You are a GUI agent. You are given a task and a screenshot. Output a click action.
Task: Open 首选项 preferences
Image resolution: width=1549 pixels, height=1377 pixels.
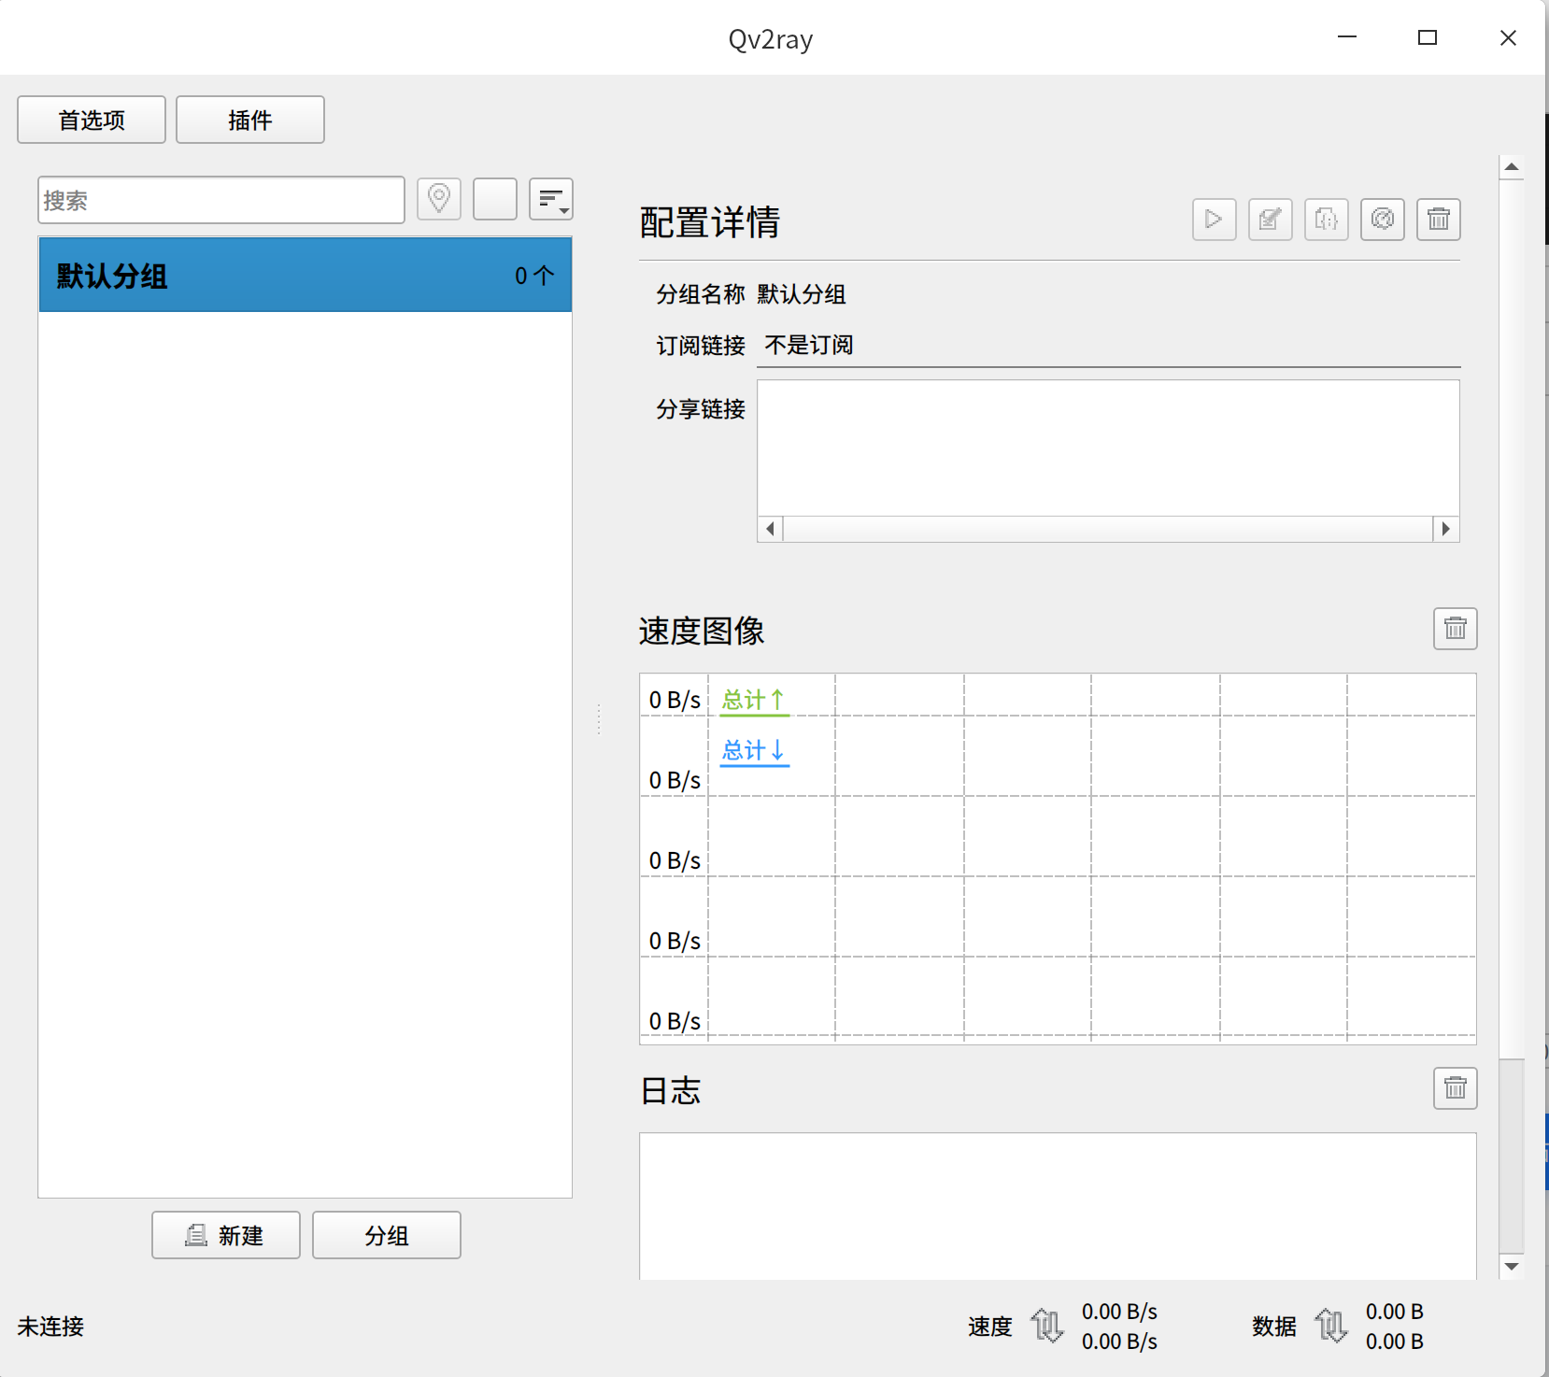(92, 121)
